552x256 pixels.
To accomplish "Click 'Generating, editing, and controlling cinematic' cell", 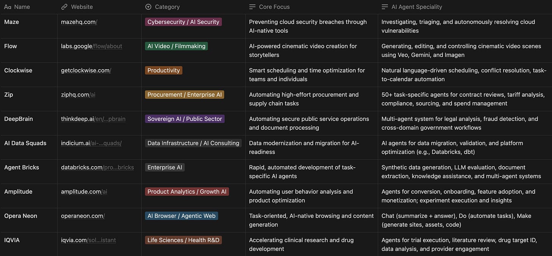I will coord(465,50).
